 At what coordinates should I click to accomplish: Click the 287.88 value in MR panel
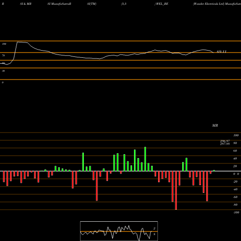pos(225,144)
